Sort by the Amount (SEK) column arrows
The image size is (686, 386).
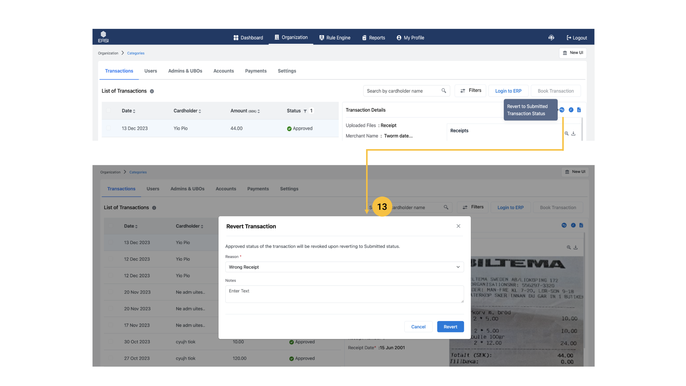[259, 111]
